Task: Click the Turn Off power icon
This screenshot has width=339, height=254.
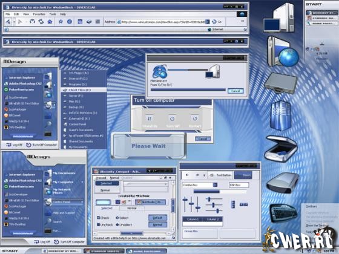Action: [172, 119]
